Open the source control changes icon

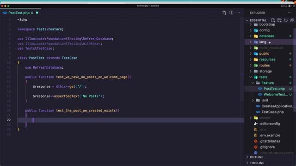[x=224, y=12]
